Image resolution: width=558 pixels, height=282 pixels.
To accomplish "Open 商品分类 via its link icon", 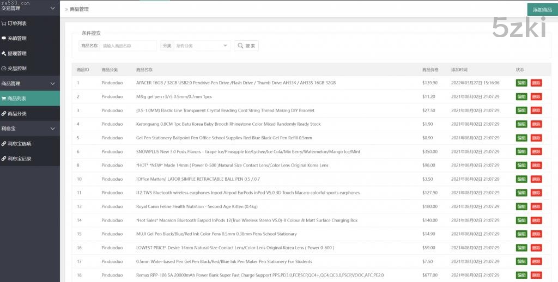I will [x=4, y=114].
